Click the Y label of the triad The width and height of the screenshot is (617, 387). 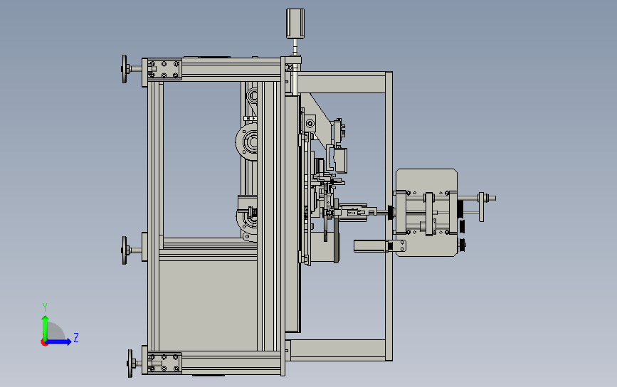(x=45, y=307)
